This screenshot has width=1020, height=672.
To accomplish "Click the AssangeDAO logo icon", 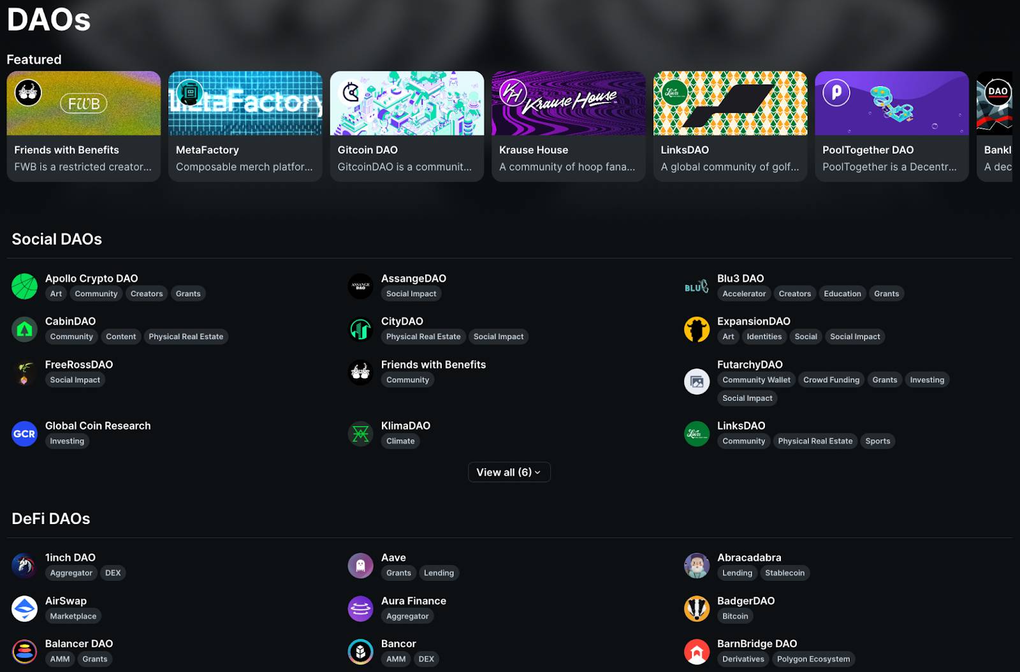I will tap(360, 286).
